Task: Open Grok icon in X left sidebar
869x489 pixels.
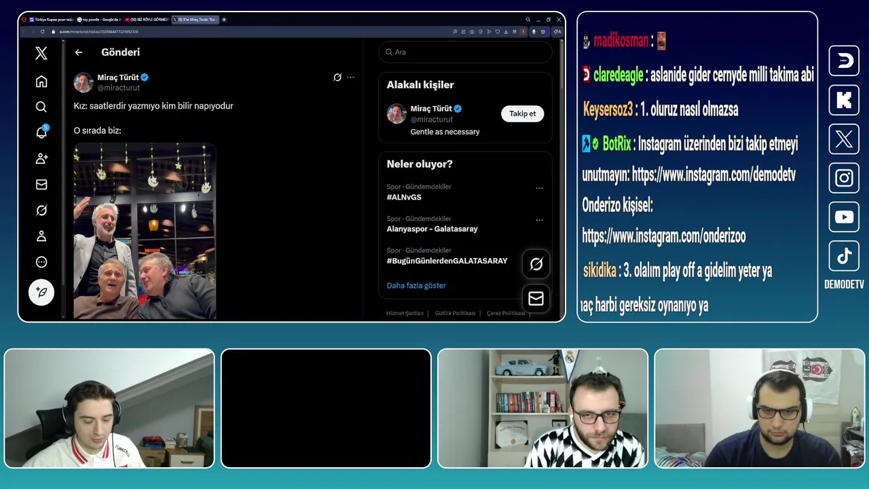Action: point(41,211)
